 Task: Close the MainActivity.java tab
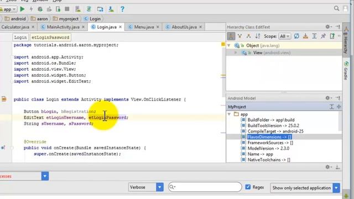[x=84, y=27]
